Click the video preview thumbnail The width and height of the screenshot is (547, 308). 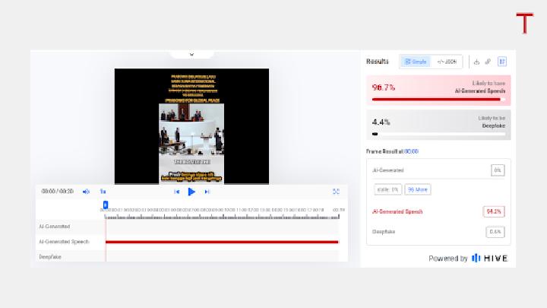coord(191,125)
